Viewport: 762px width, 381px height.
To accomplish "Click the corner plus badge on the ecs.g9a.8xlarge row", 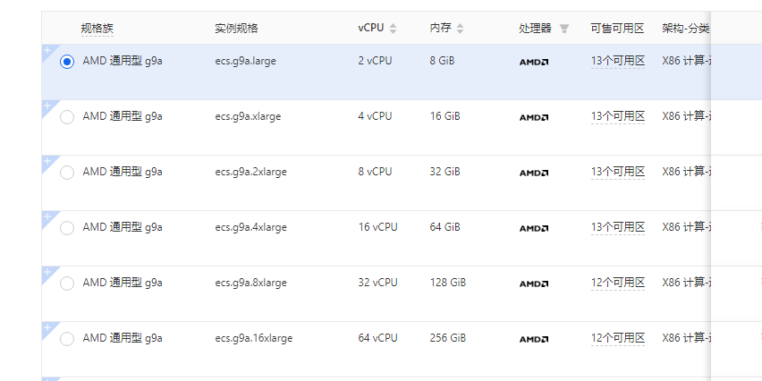I will pos(47,272).
